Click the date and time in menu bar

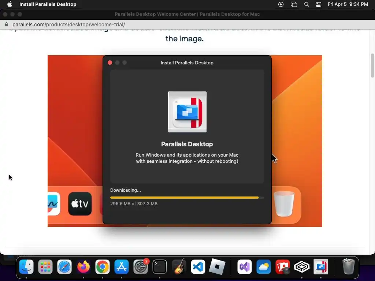pyautogui.click(x=348, y=4)
